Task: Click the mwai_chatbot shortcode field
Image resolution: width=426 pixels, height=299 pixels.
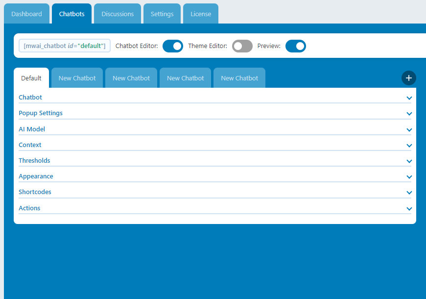Action: click(x=65, y=46)
